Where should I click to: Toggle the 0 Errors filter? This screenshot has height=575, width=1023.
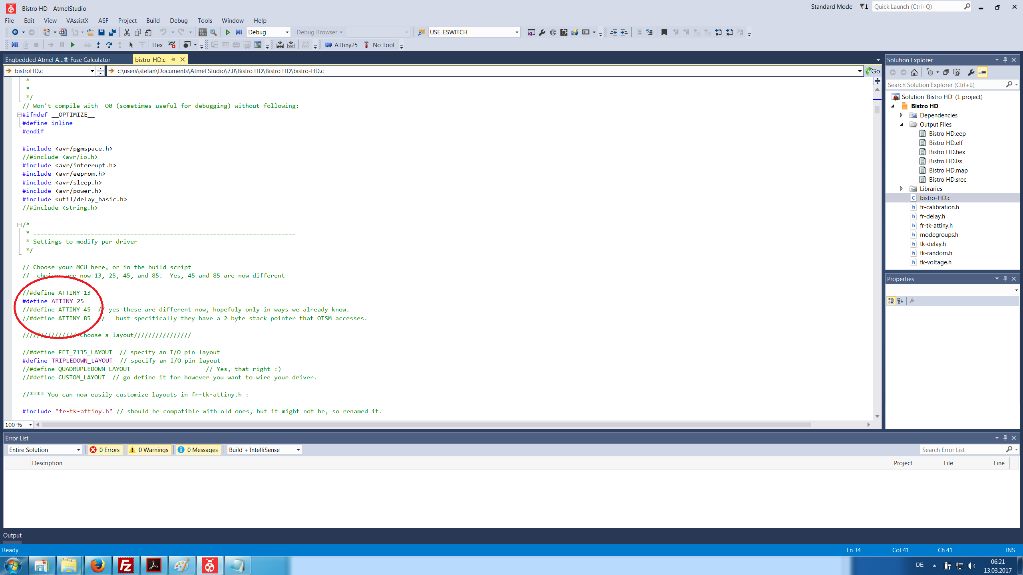(x=105, y=450)
